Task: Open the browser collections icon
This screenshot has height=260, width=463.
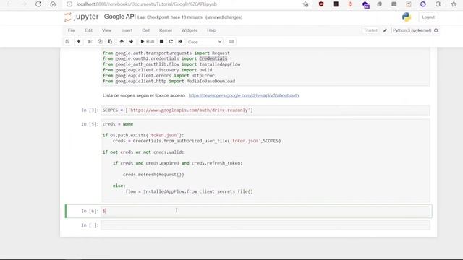Action: (409, 4)
